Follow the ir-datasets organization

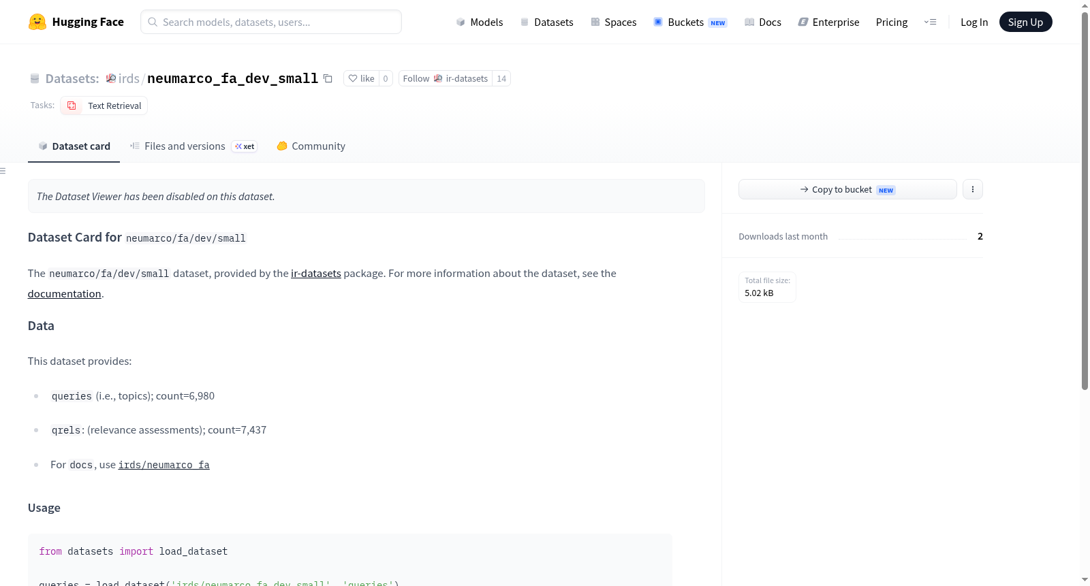pos(446,78)
